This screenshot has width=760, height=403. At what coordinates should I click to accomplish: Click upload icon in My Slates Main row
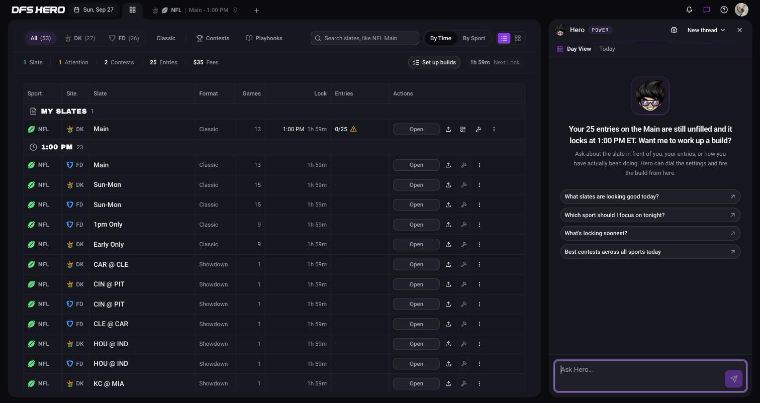[448, 129]
